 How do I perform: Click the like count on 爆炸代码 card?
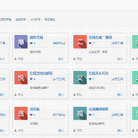(x=34, y=43)
